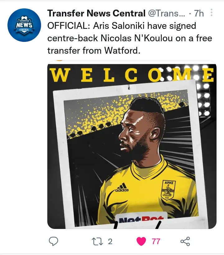The image size is (224, 255).
Task: Open the Transfer News Central profile avatar
Action: (x=24, y=25)
